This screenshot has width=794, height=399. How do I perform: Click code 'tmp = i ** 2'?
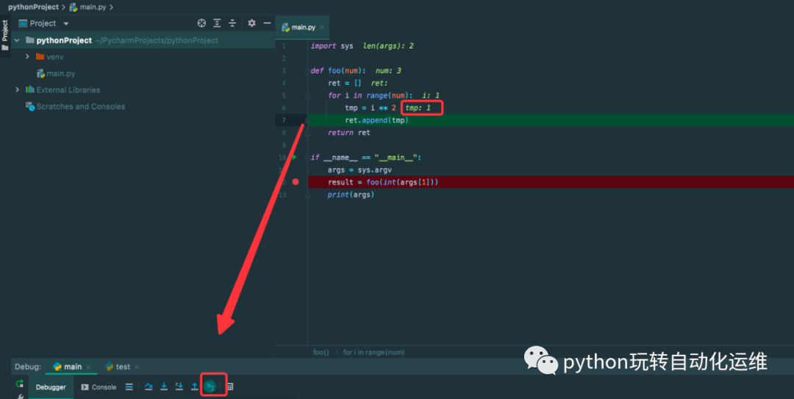pos(371,108)
